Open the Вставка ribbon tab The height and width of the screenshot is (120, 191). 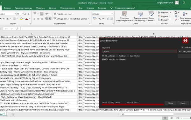coord(7,8)
